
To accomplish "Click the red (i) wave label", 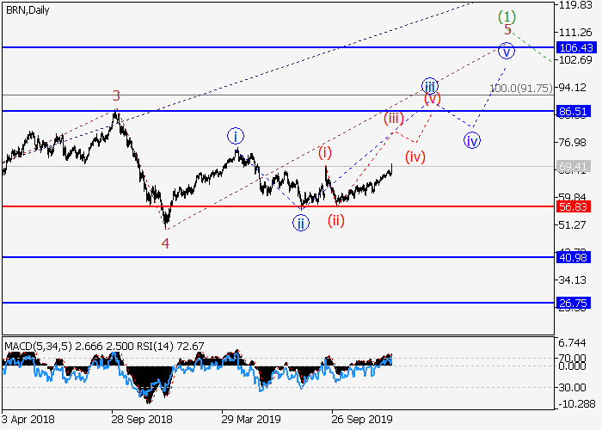I will point(325,153).
